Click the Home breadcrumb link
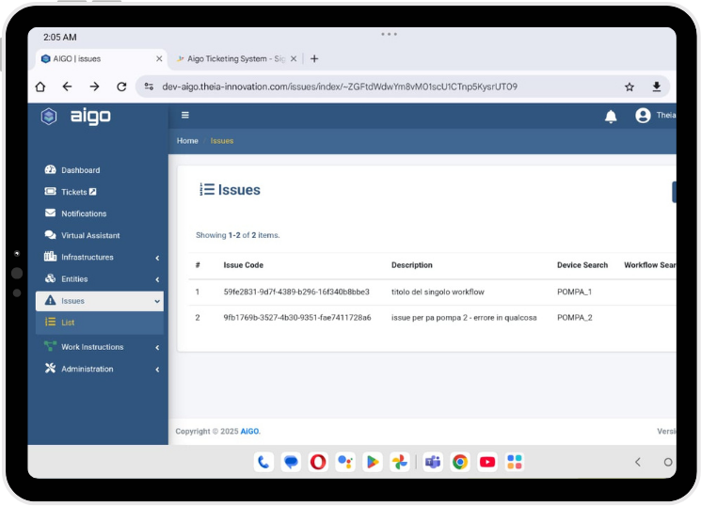This screenshot has height=506, width=701. tap(187, 141)
